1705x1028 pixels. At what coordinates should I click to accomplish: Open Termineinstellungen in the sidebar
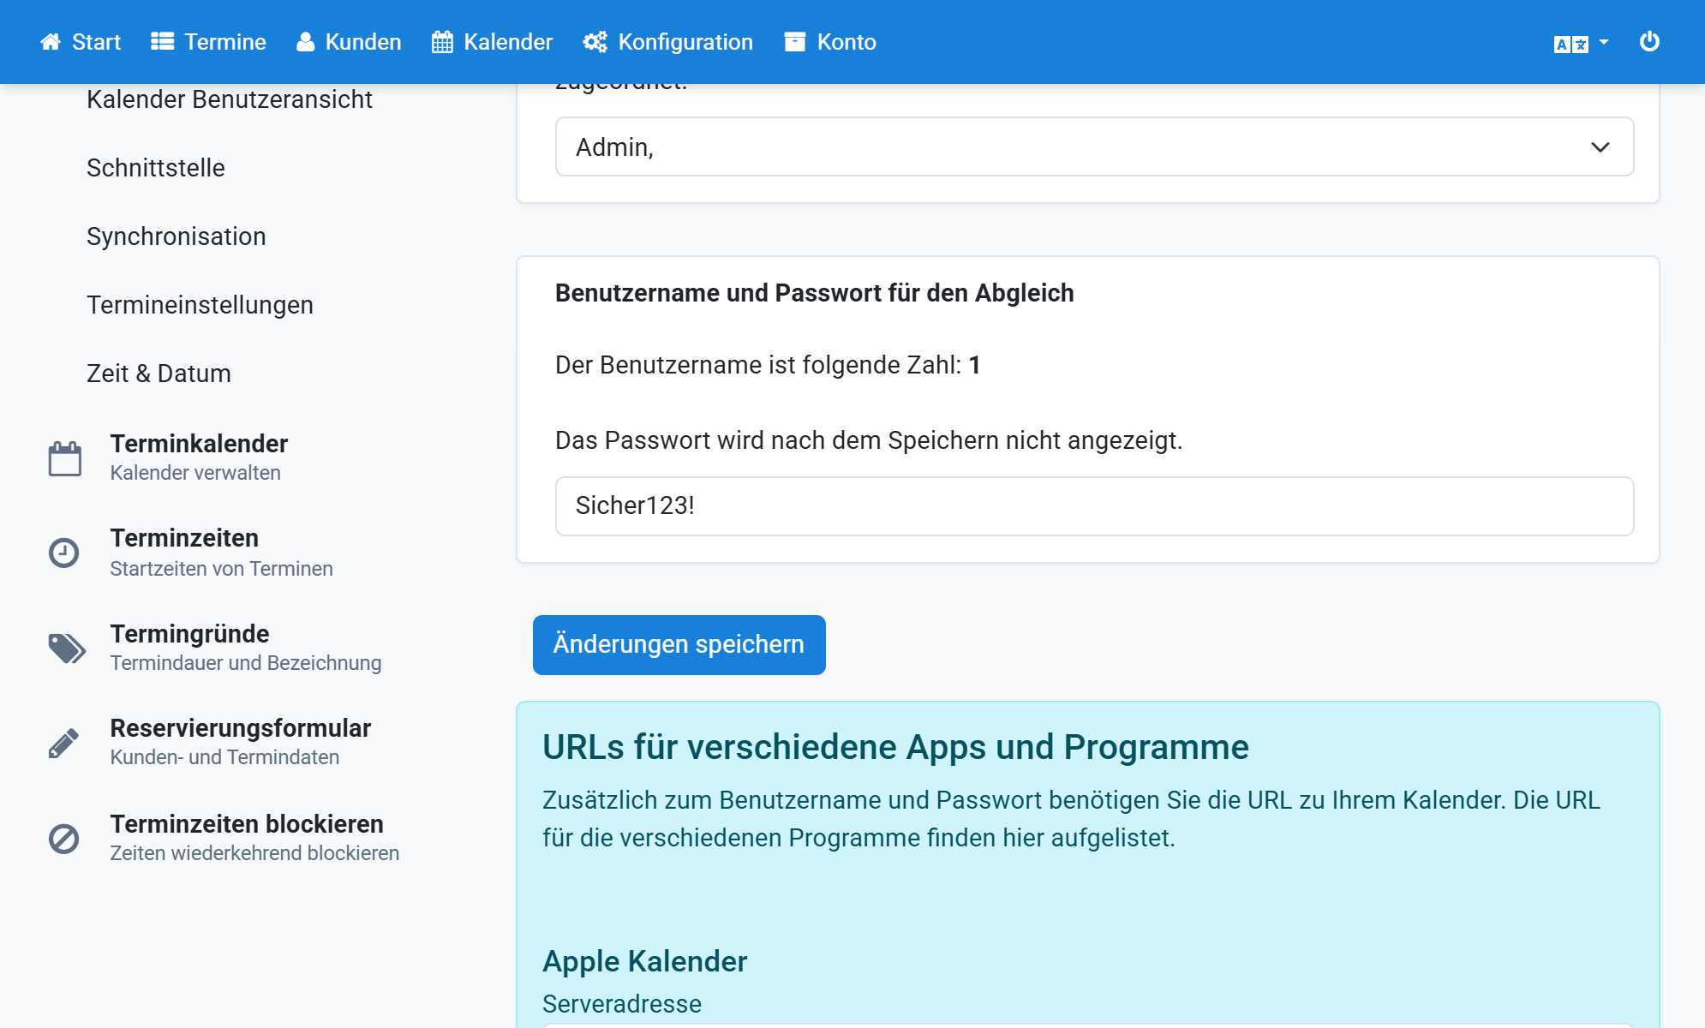pos(200,305)
